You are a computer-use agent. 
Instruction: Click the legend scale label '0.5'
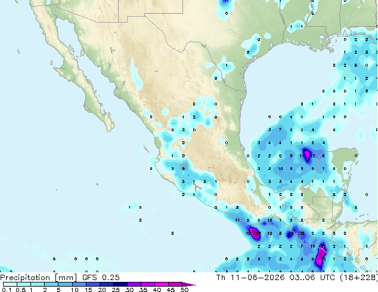click(x=21, y=290)
